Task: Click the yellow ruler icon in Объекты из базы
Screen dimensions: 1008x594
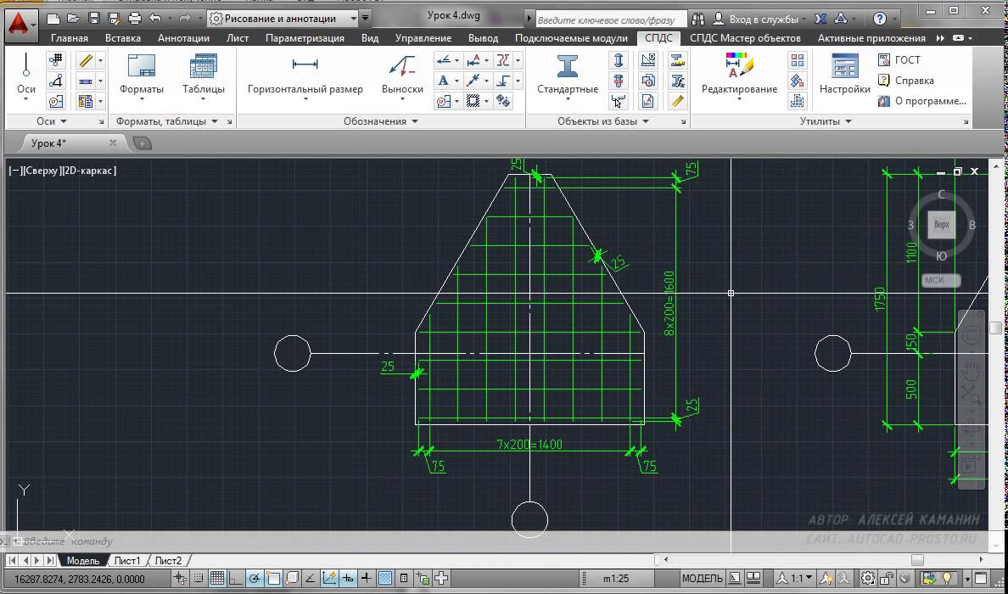Action: point(678,101)
